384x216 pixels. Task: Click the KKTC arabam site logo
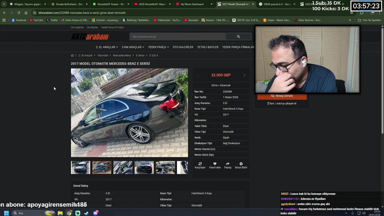(90, 37)
